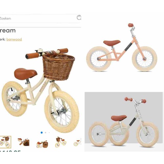Switch to the second carousel dot
164x164 pixels.
[46, 133]
